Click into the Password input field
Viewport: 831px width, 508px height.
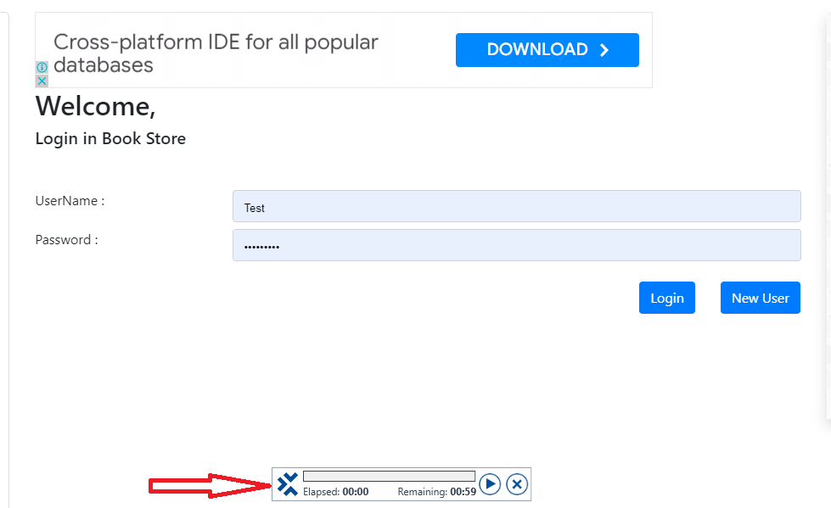point(516,245)
